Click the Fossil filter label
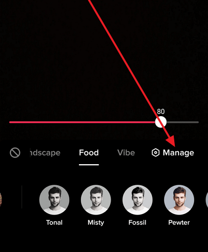Image resolution: width=208 pixels, height=252 pixels. point(137,223)
